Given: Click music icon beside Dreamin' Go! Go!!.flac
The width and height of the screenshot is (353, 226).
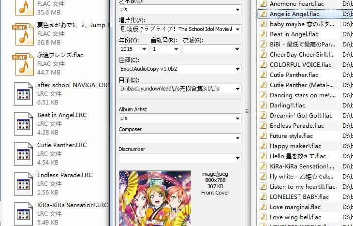Looking at the screenshot, I should (263, 115).
